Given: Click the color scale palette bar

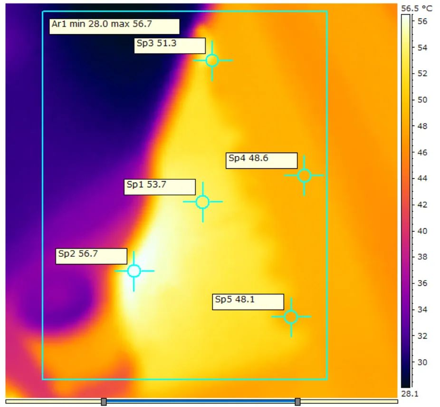Looking at the screenshot, I should [x=406, y=201].
